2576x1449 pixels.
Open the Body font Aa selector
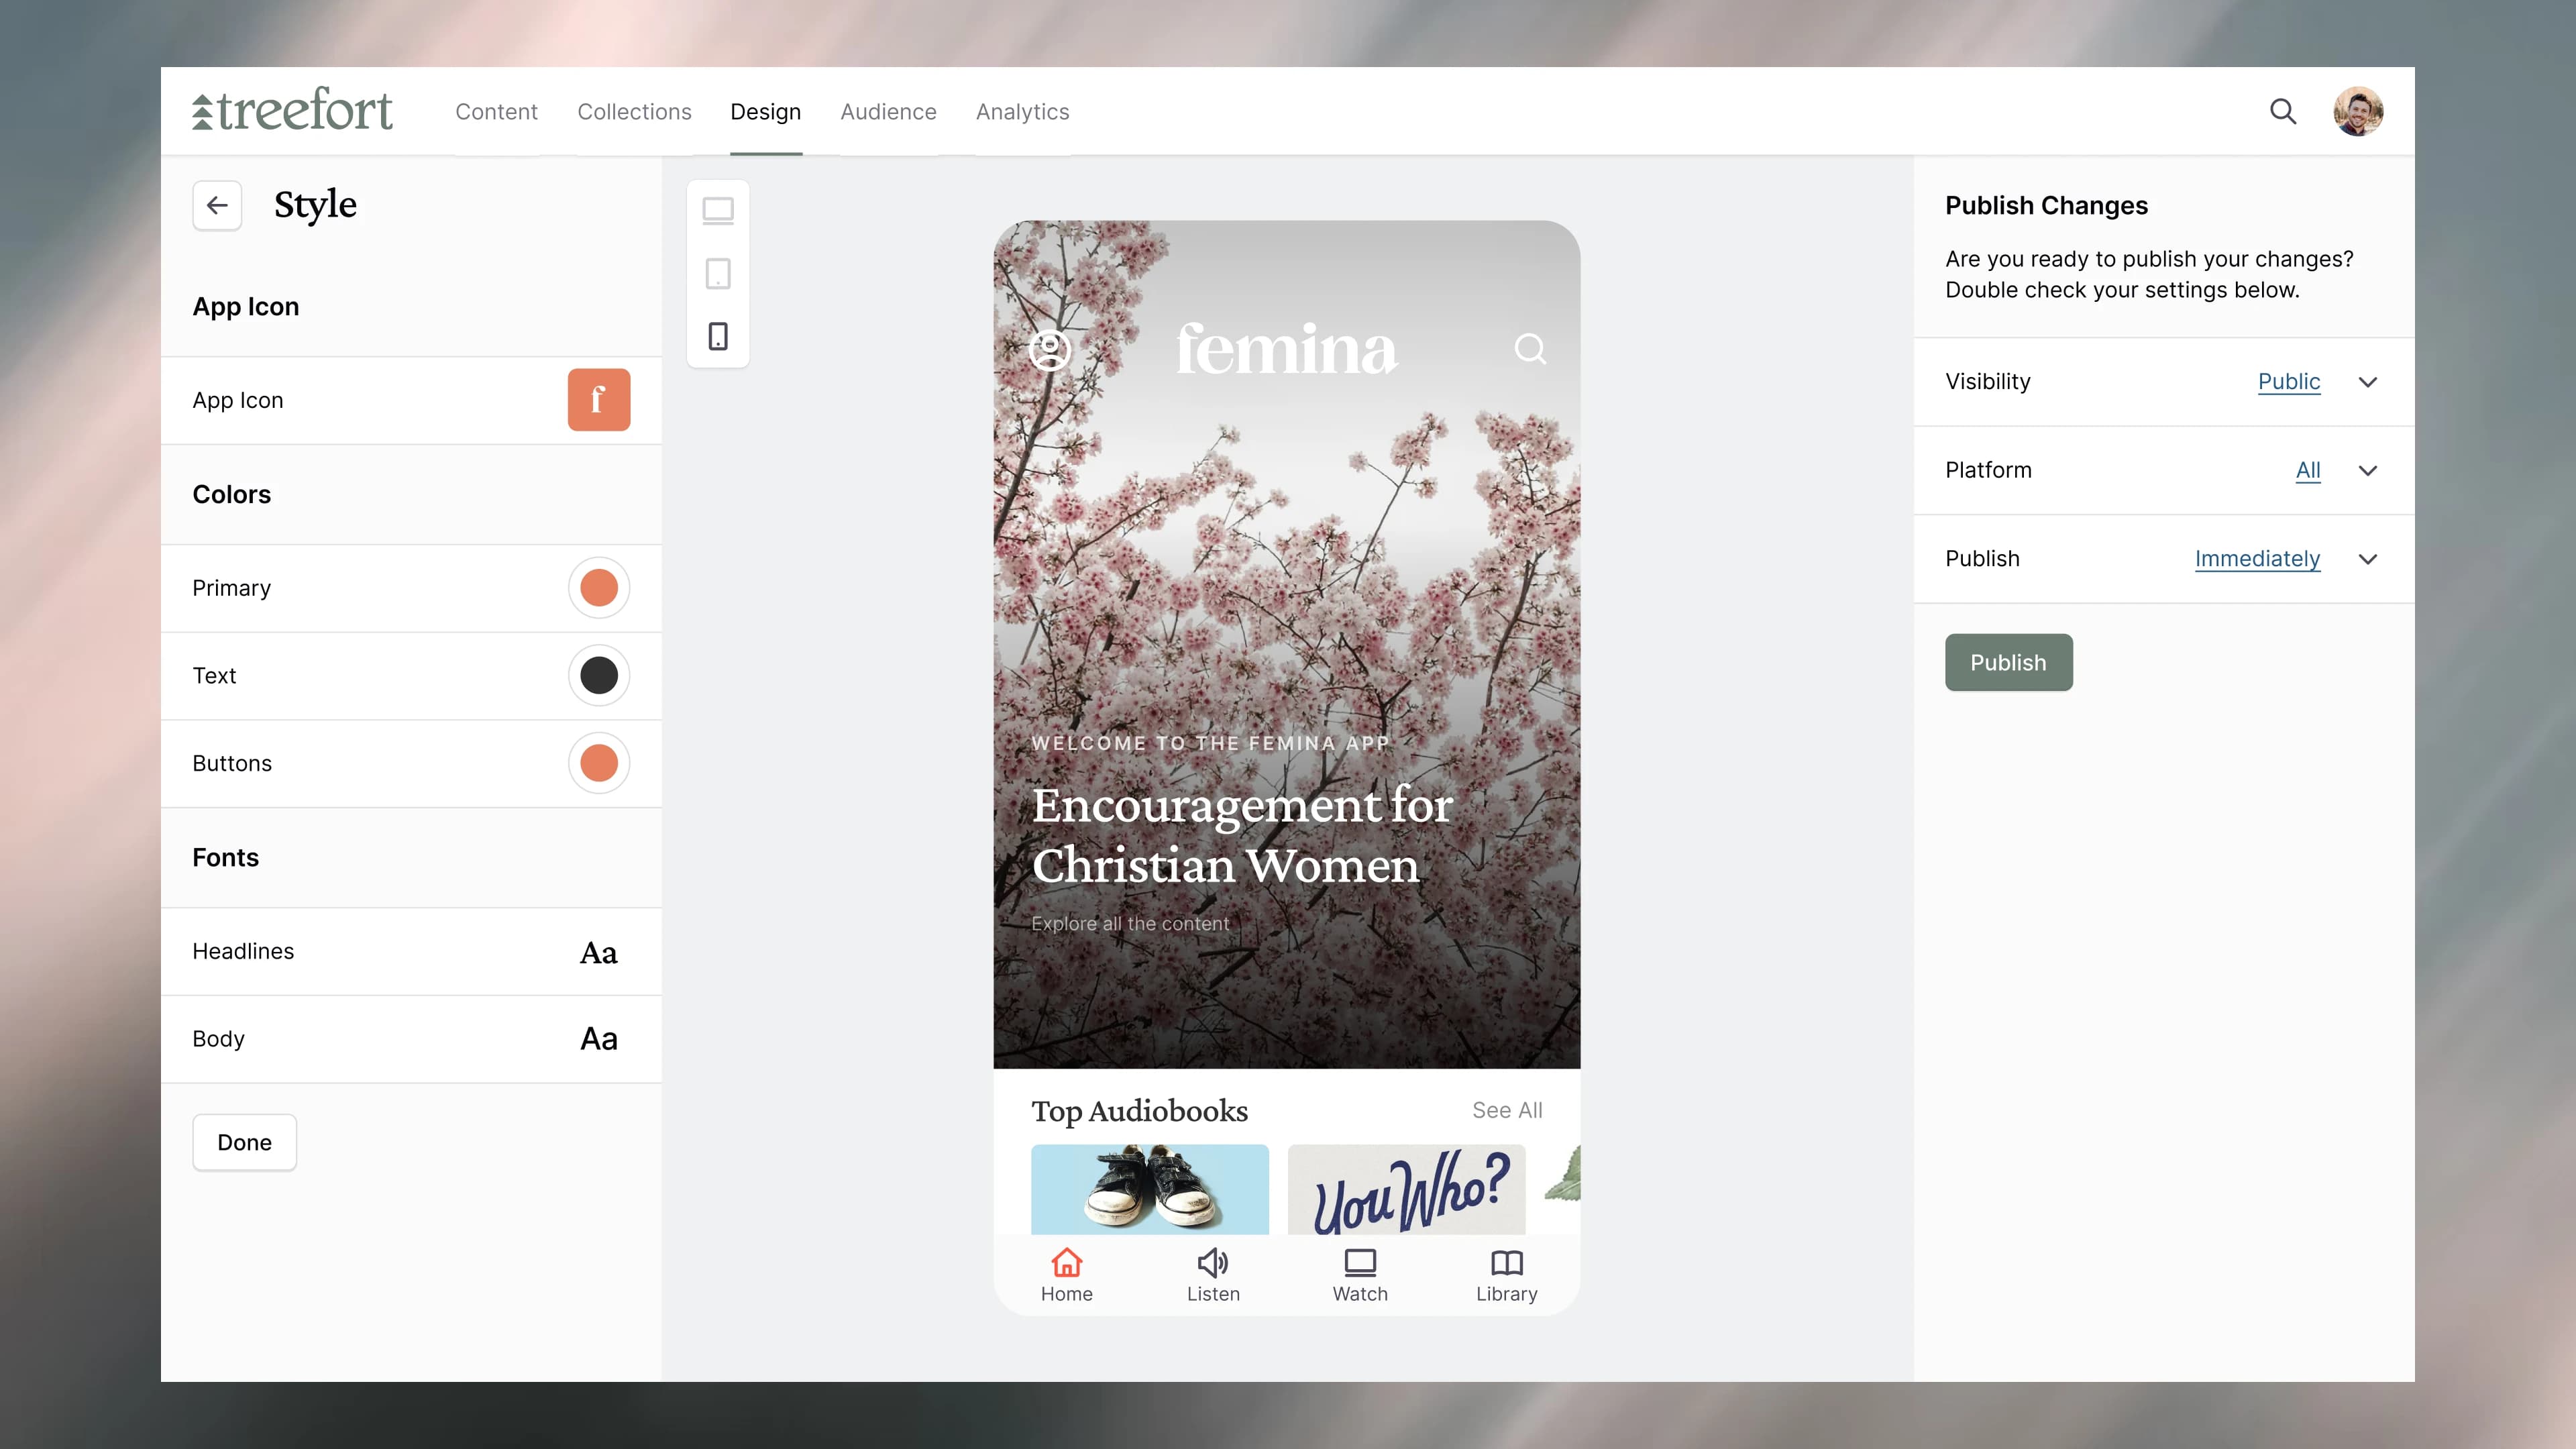(x=599, y=1039)
